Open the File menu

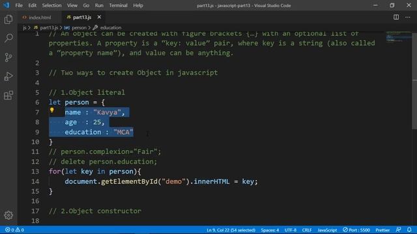click(19, 5)
